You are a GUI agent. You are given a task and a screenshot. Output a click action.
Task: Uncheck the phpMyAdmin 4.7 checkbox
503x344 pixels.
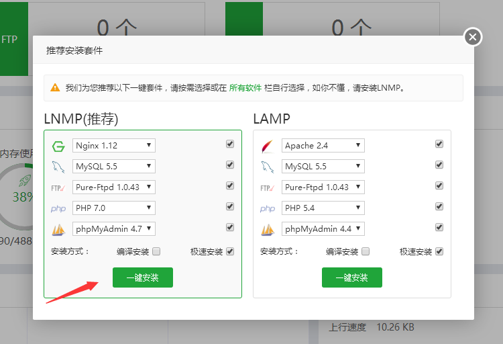click(x=229, y=227)
